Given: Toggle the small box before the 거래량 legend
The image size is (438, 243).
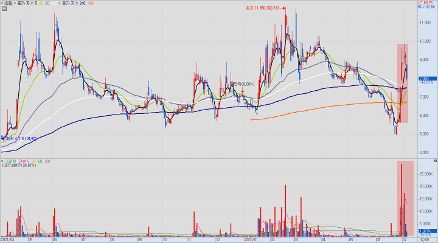Looking at the screenshot, I should [2, 161].
